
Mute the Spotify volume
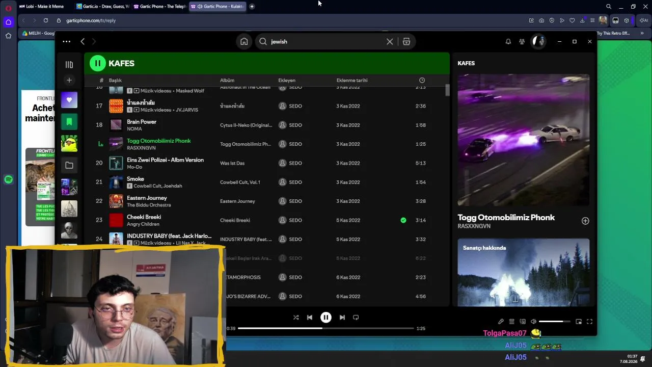533,322
